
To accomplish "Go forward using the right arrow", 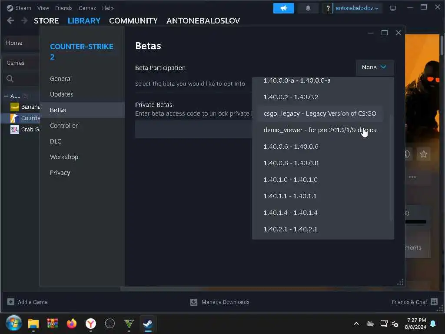I will pyautogui.click(x=24, y=20).
